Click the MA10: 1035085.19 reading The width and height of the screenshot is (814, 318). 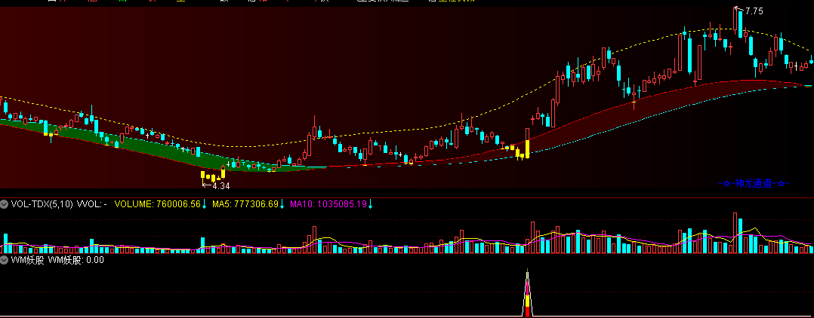click(328, 204)
